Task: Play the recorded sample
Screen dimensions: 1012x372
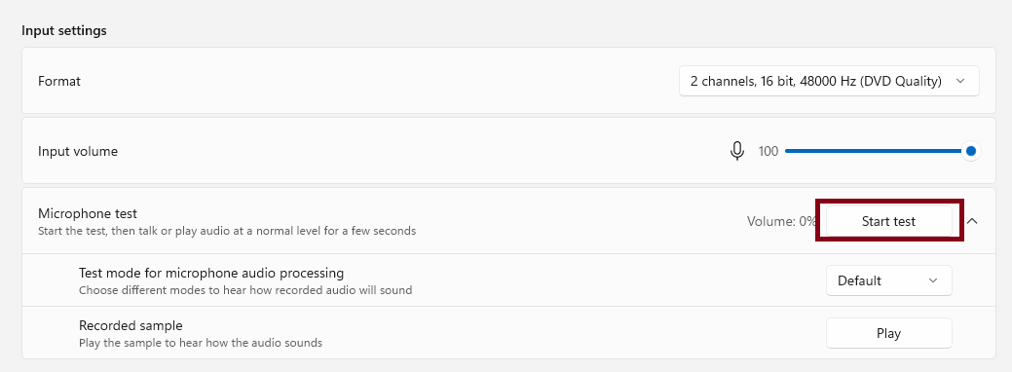Action: pyautogui.click(x=888, y=333)
